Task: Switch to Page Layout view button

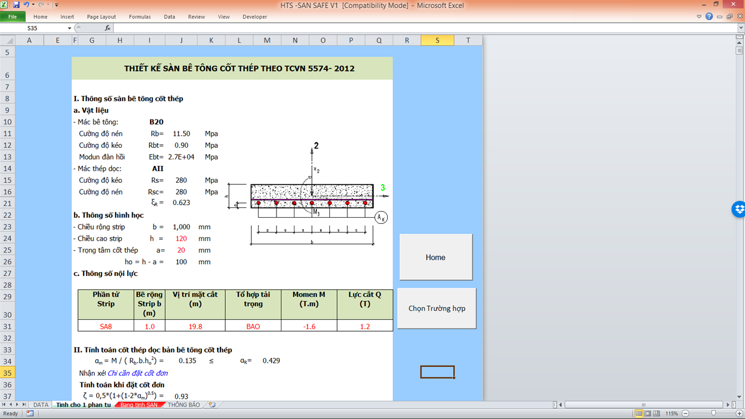Action: (x=647, y=414)
